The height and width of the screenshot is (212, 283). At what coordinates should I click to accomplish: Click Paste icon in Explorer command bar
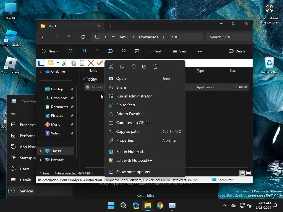(97, 51)
